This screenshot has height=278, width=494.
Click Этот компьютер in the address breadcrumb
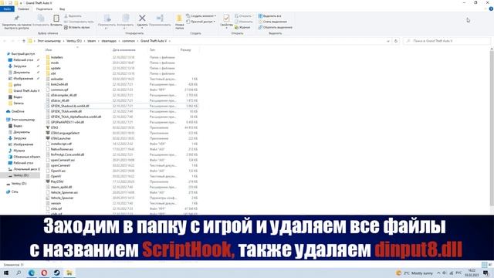(x=49, y=41)
